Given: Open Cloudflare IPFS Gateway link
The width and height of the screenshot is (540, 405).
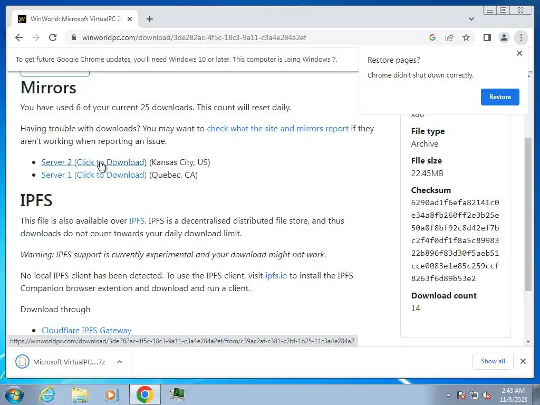Looking at the screenshot, I should (x=86, y=331).
